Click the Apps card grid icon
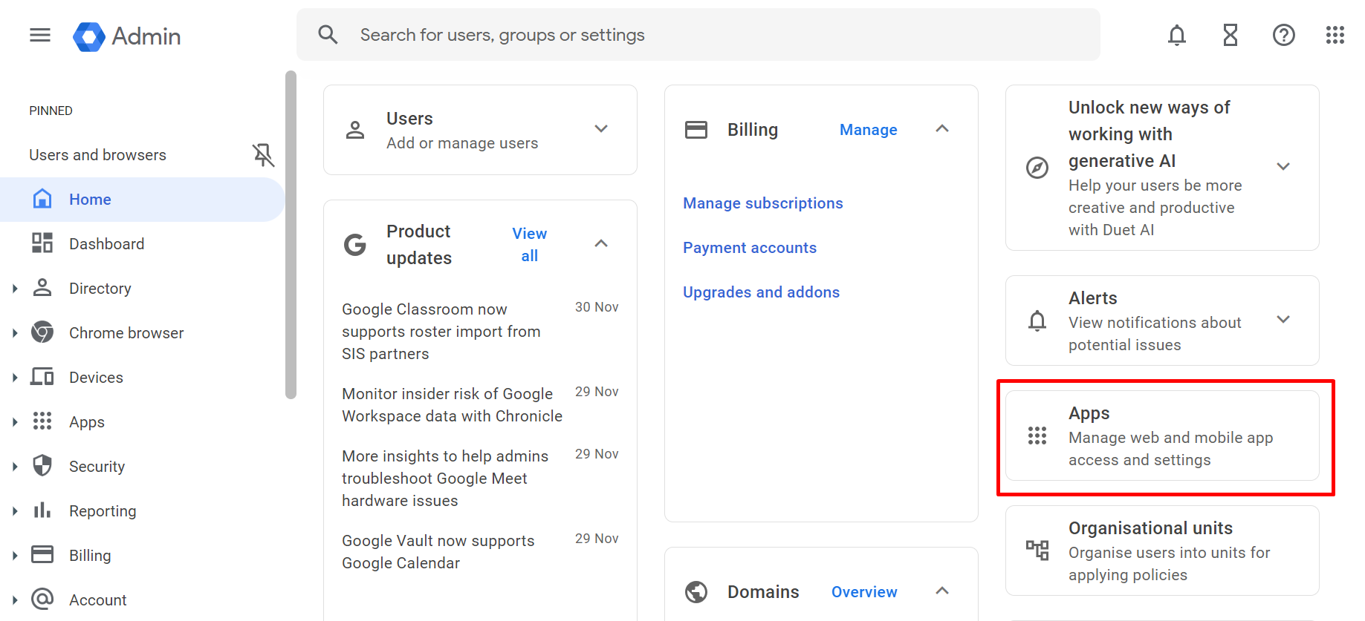Image resolution: width=1365 pixels, height=621 pixels. click(1037, 436)
